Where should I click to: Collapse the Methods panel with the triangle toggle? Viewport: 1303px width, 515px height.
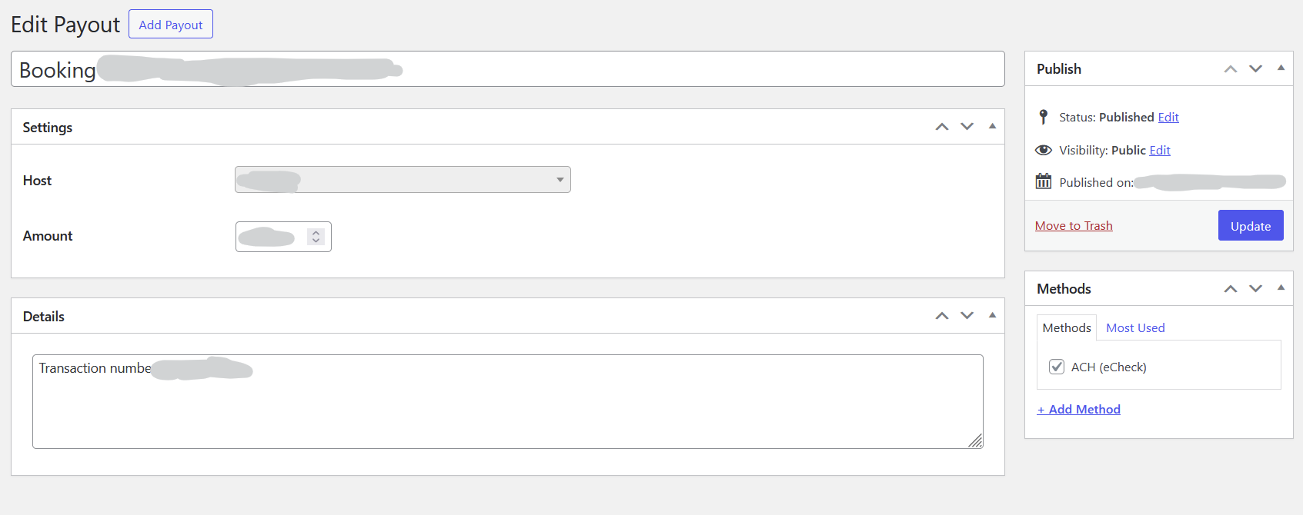point(1281,287)
